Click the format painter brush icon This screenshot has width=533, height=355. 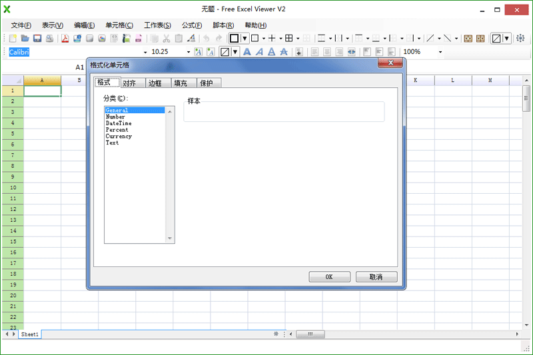click(191, 39)
